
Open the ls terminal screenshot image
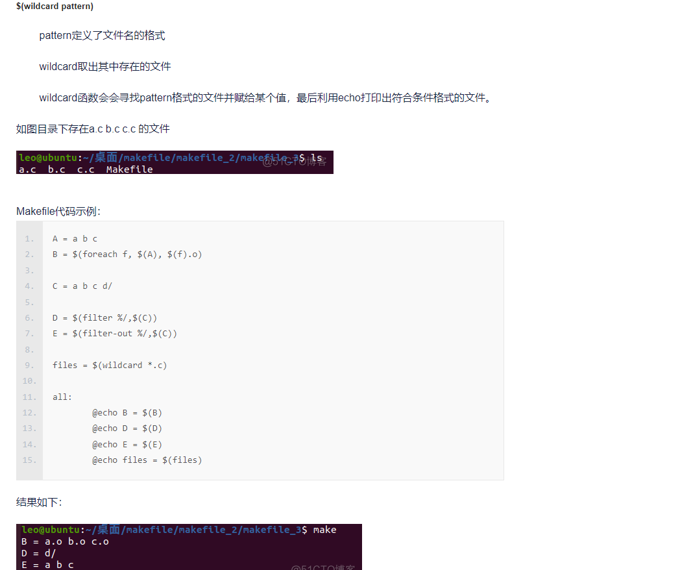click(175, 163)
